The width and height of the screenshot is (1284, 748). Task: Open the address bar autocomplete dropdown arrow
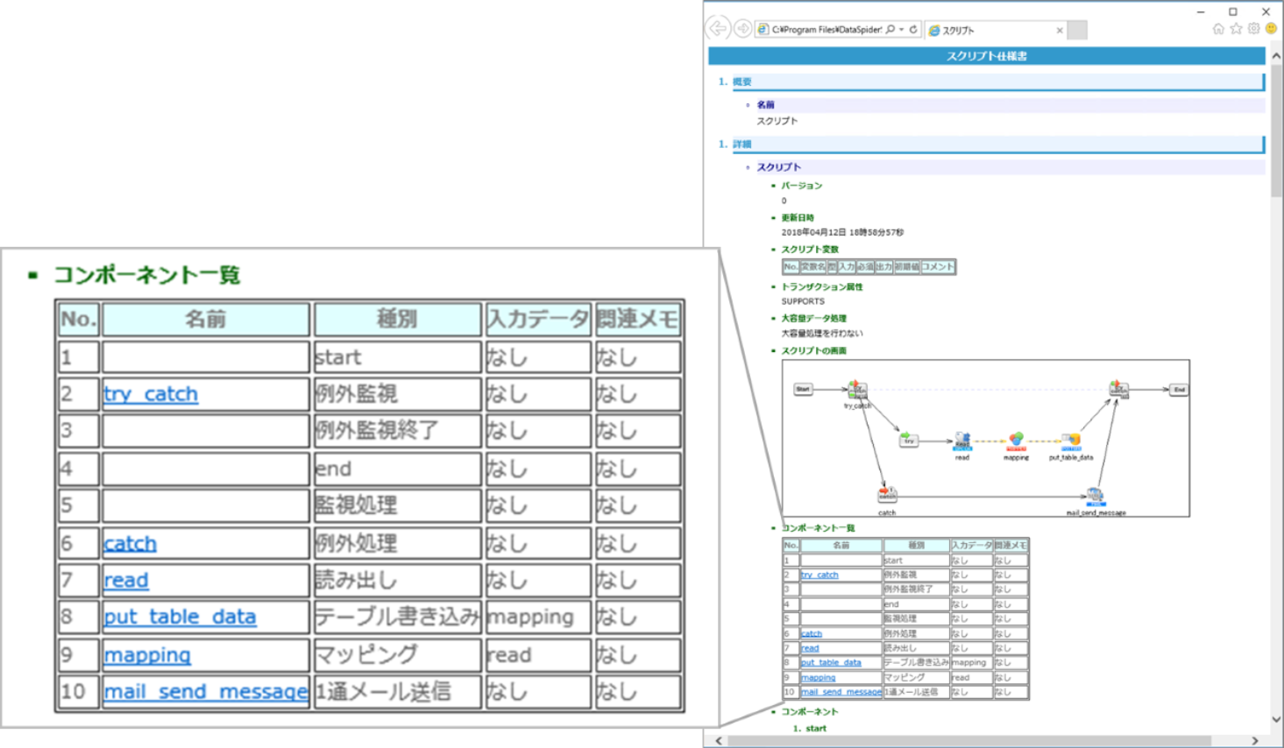click(902, 30)
